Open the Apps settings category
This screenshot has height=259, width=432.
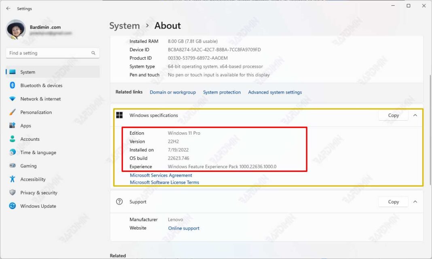point(25,126)
